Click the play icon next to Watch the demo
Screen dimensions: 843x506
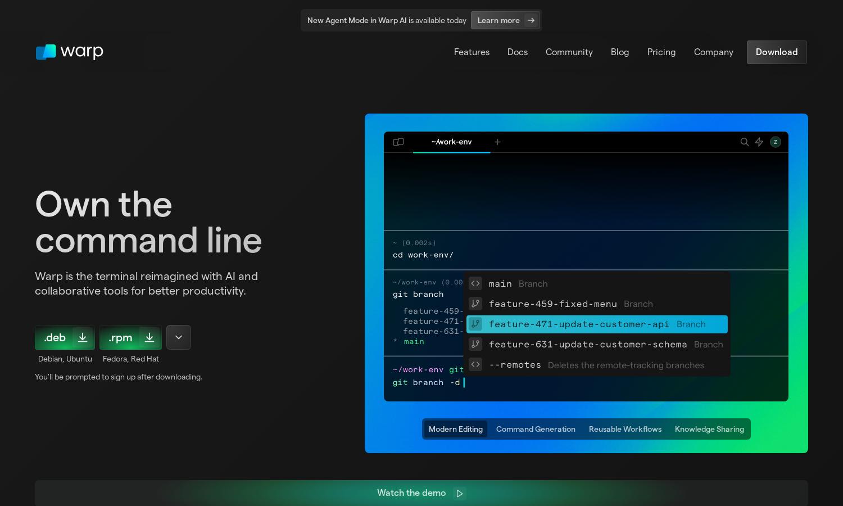pyautogui.click(x=460, y=494)
